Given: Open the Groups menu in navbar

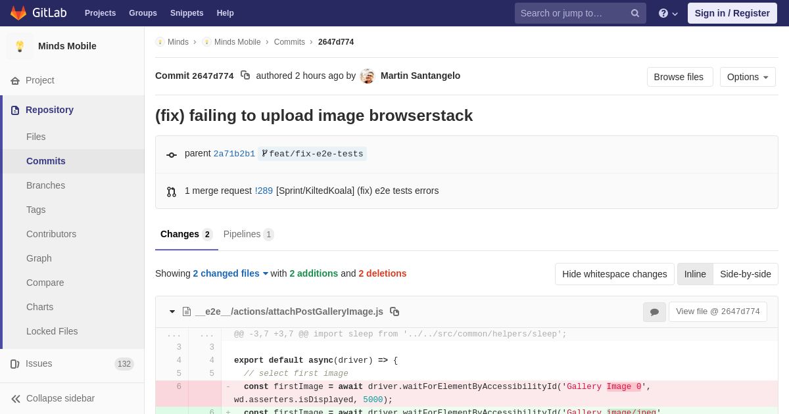Looking at the screenshot, I should click(143, 13).
